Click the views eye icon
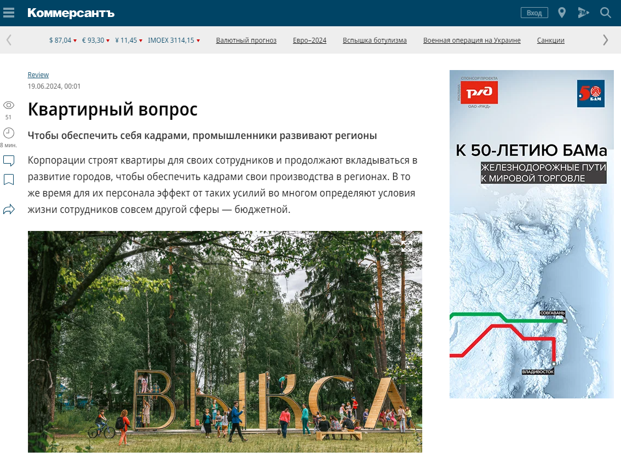The height and width of the screenshot is (457, 621). tap(9, 105)
